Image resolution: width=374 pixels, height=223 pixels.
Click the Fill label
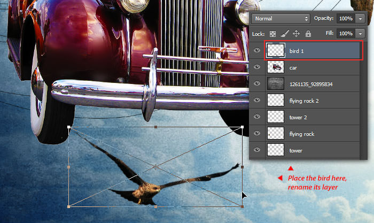pyautogui.click(x=330, y=33)
